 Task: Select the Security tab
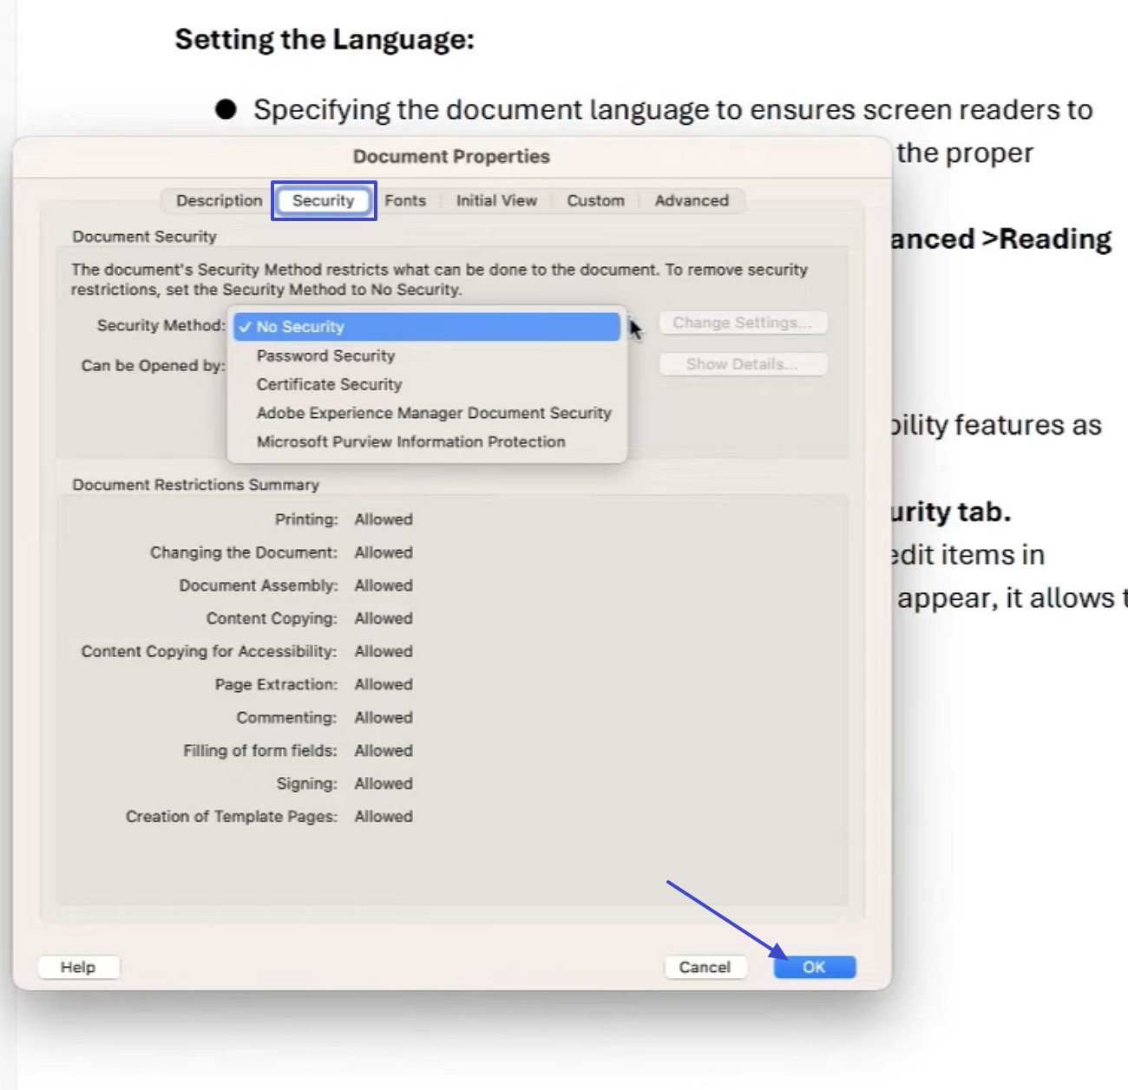(324, 200)
